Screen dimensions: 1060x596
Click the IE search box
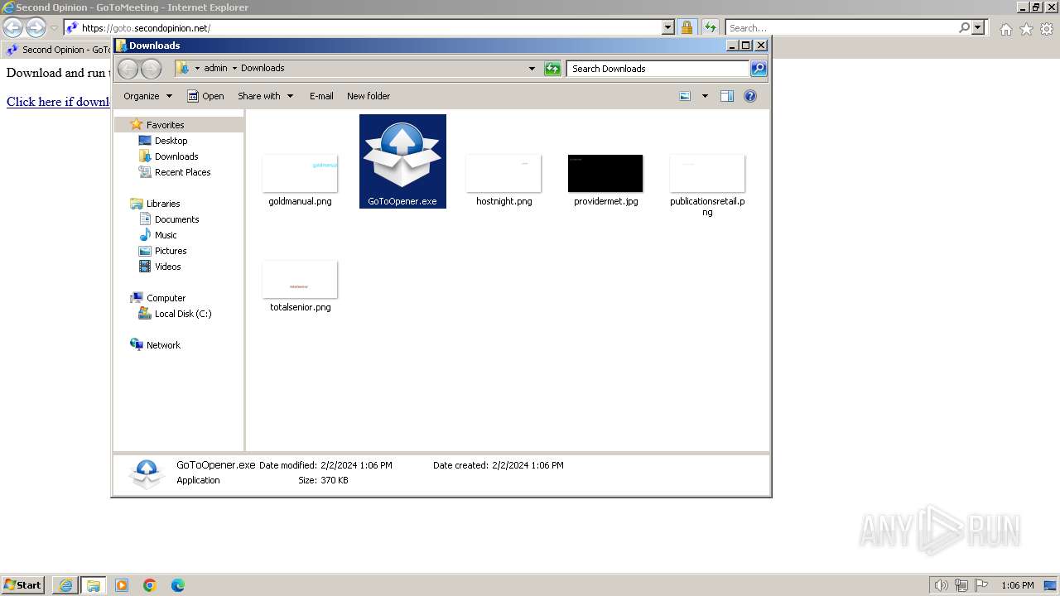(841, 27)
